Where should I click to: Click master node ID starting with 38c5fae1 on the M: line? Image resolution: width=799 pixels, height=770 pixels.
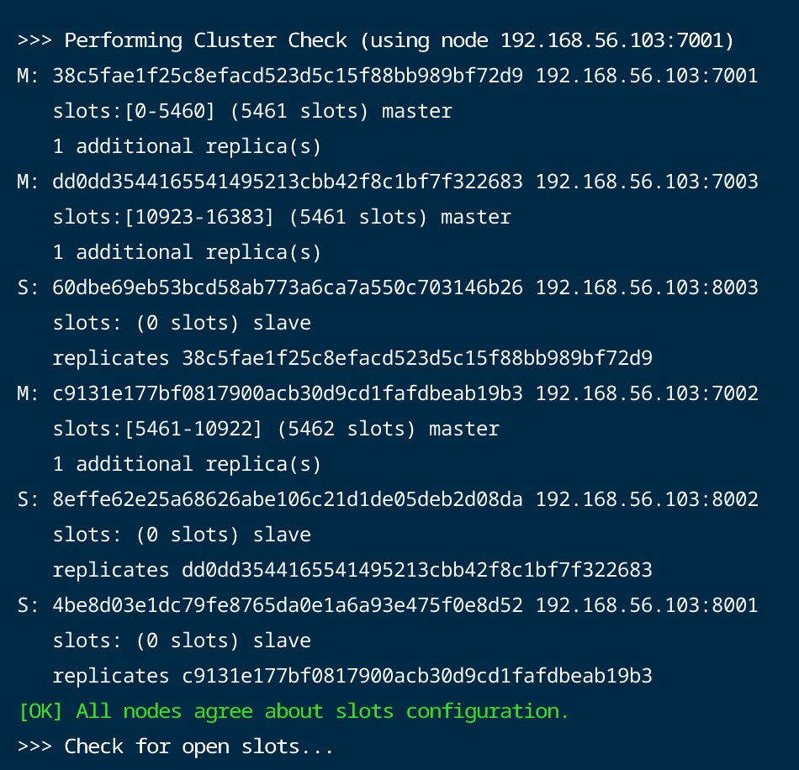pos(287,76)
